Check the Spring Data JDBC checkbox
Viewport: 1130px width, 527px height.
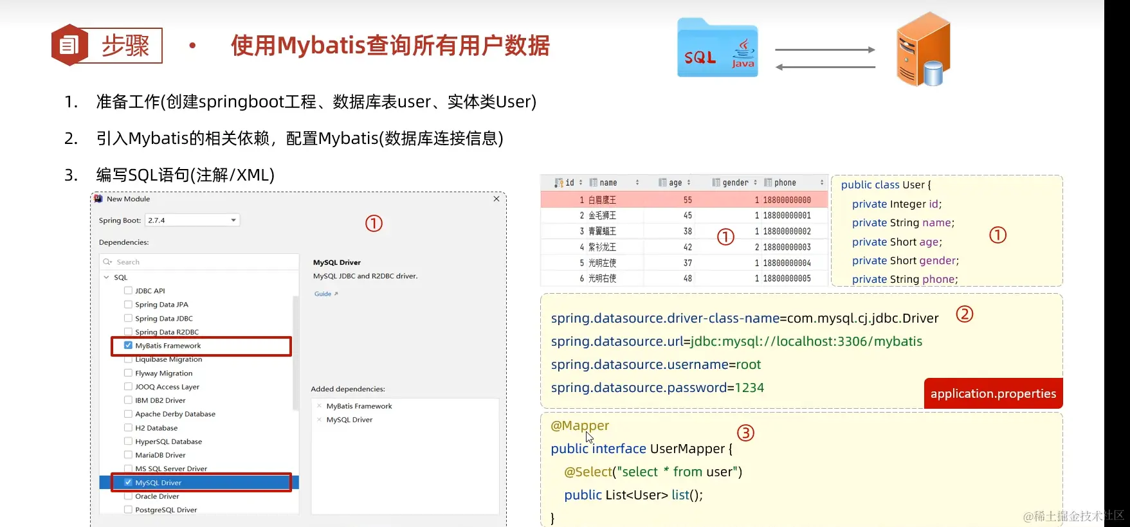tap(128, 318)
